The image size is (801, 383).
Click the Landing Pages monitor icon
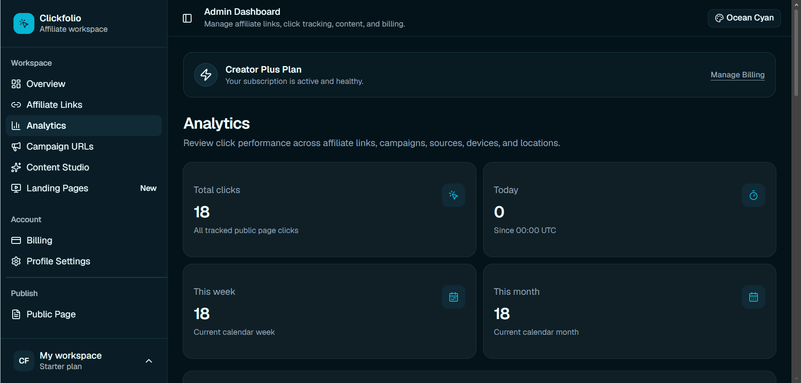click(x=16, y=188)
